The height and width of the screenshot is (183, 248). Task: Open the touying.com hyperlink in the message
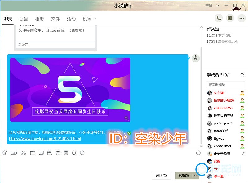tap(45, 139)
